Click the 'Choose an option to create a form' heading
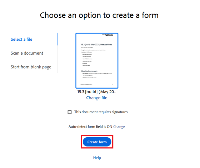 99,15
